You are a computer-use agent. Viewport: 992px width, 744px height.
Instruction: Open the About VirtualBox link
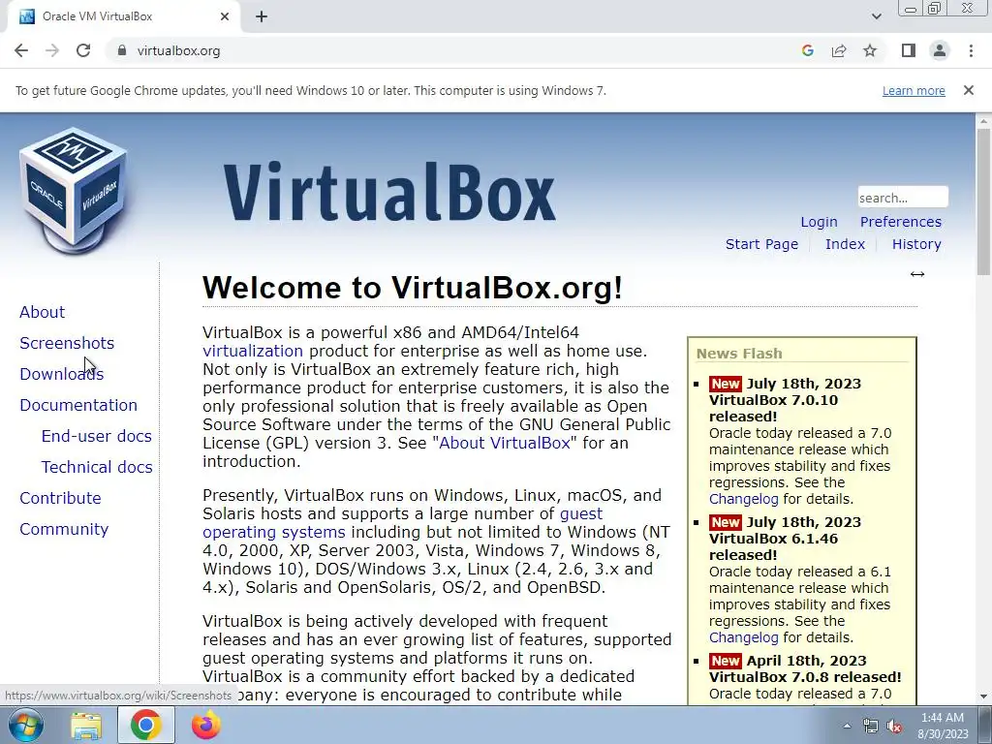505,443
